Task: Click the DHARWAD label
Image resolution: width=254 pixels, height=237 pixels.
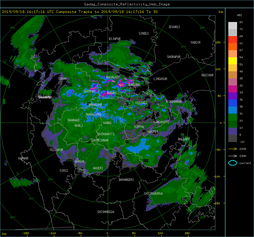Action: pyautogui.click(x=74, y=120)
